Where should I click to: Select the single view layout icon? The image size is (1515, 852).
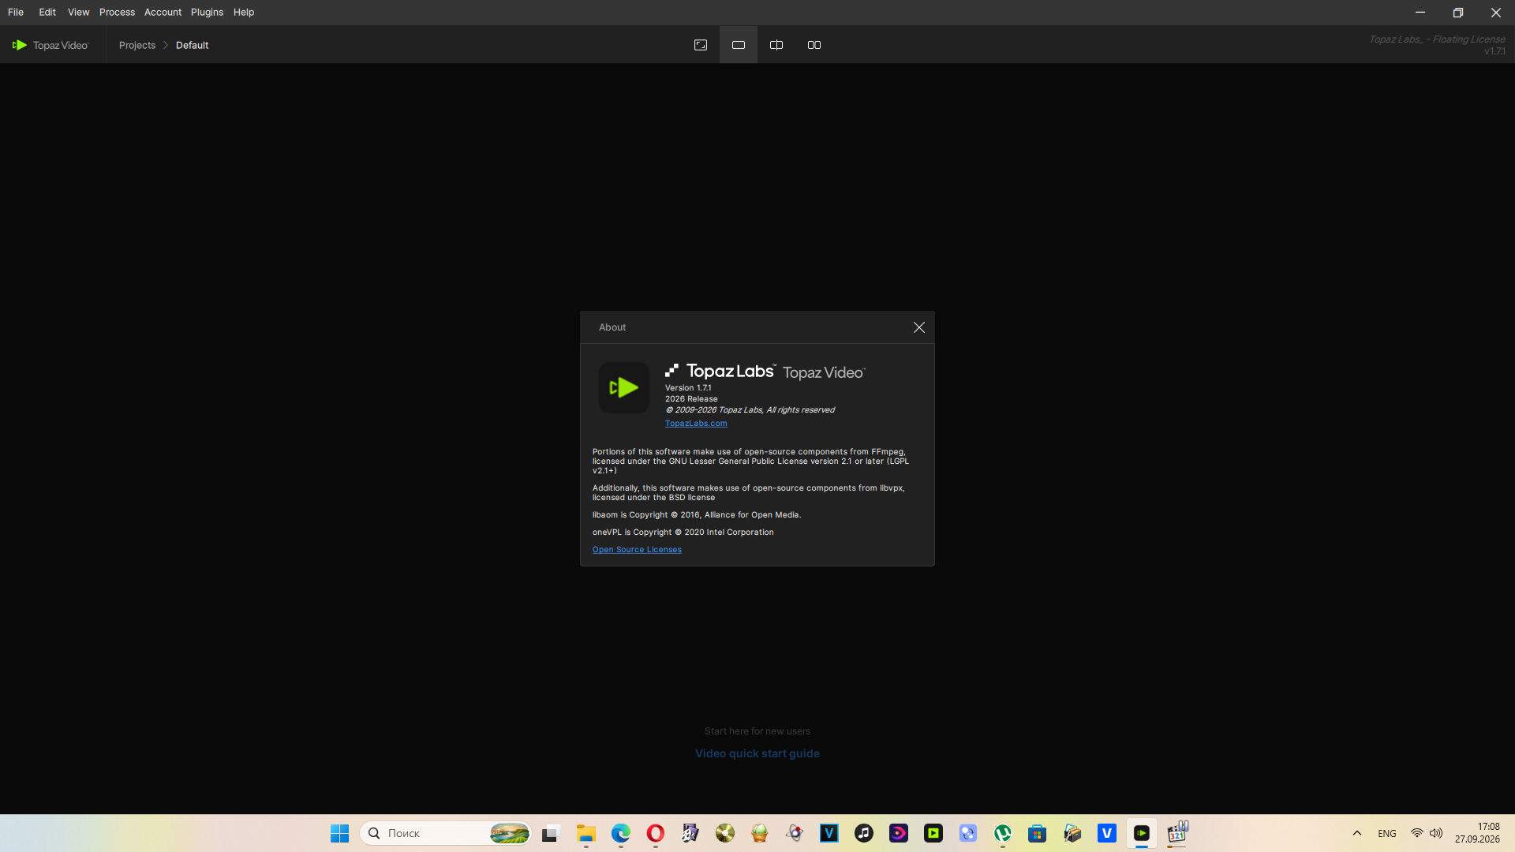coord(739,45)
